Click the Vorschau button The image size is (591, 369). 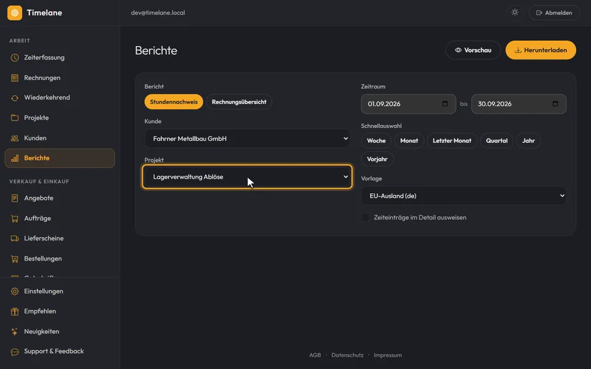point(473,50)
